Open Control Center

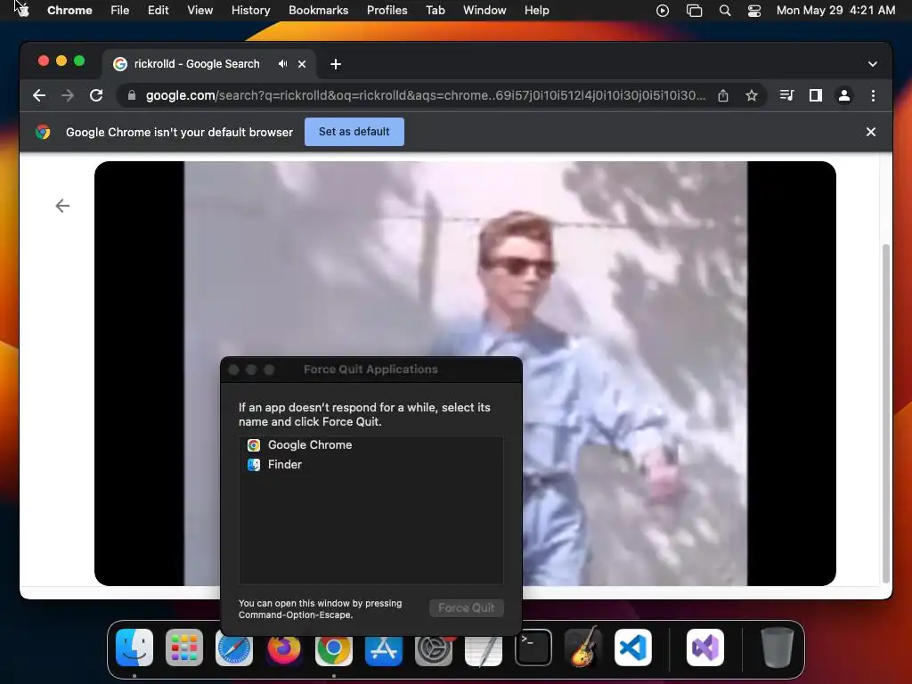754,10
